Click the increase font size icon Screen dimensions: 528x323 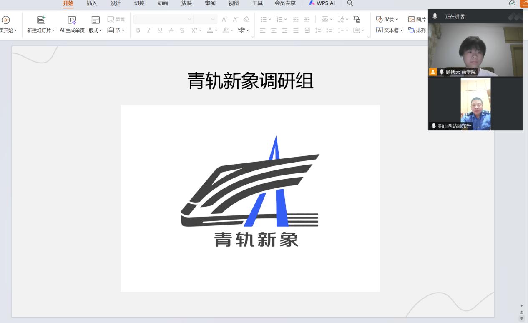point(225,19)
